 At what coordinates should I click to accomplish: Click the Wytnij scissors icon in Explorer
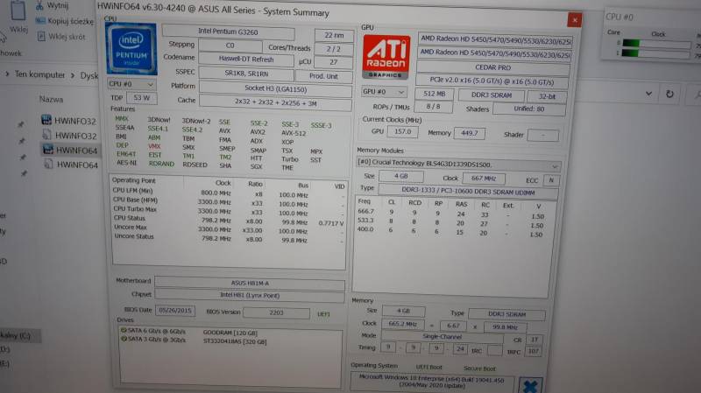click(39, 6)
